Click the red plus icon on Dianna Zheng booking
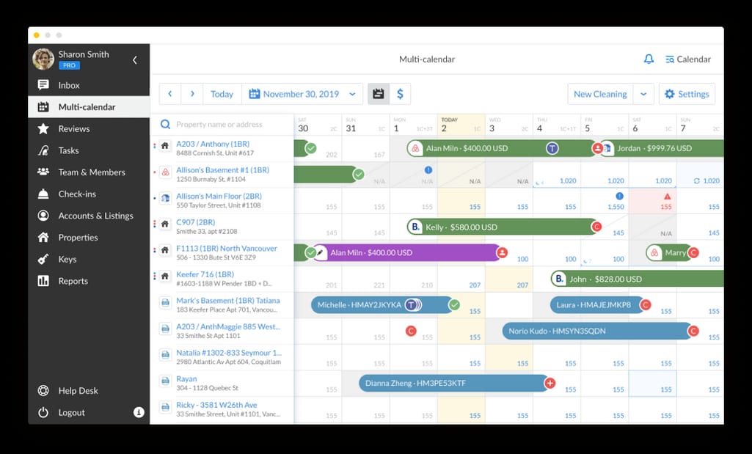Image resolution: width=752 pixels, height=454 pixels. coord(550,383)
